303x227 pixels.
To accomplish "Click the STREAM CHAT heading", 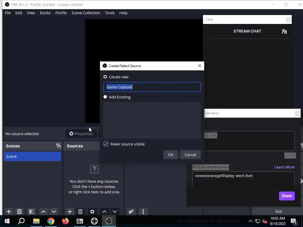I will click(x=247, y=31).
